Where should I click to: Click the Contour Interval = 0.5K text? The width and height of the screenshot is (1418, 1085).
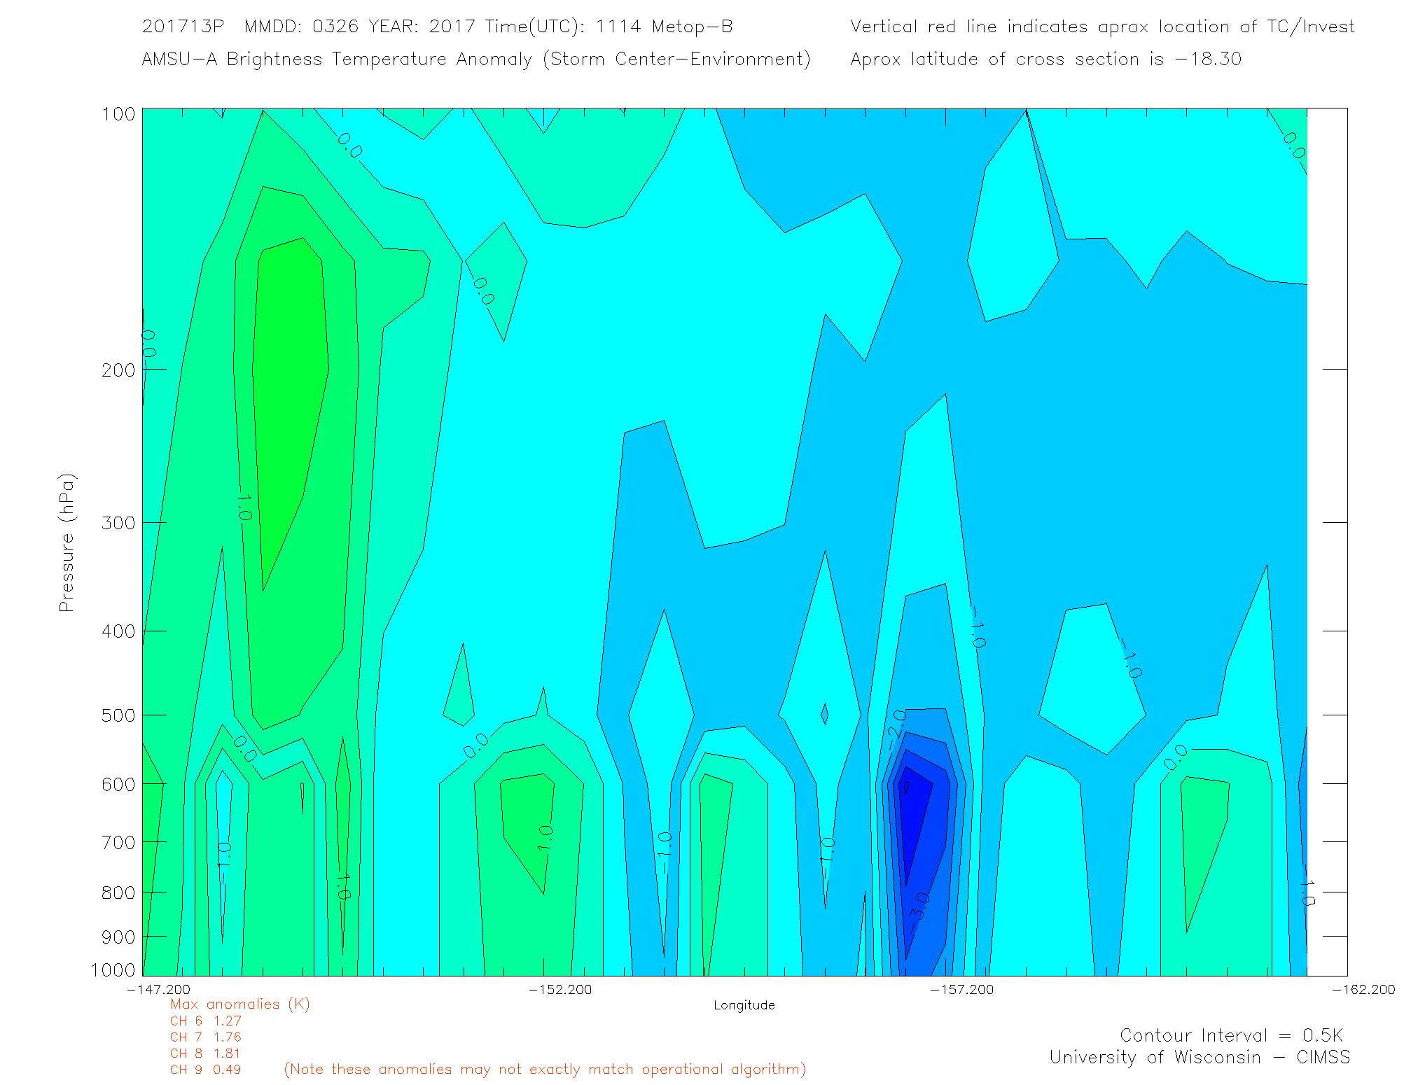(x=1231, y=1035)
